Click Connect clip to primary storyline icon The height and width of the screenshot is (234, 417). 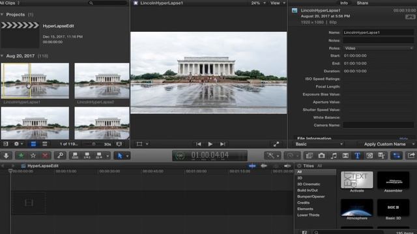(75, 155)
